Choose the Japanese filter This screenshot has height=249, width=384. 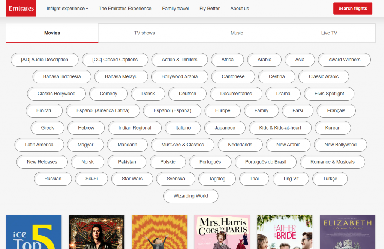click(225, 128)
